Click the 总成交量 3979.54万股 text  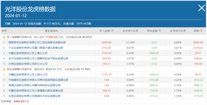pos(77,24)
